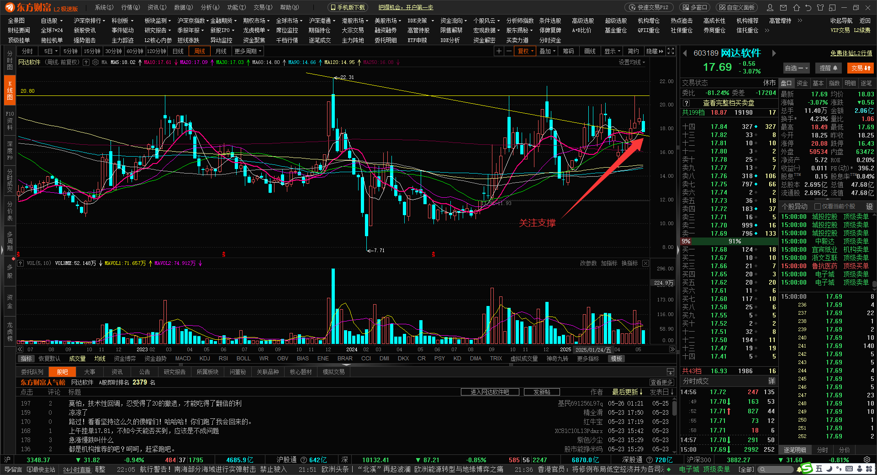Toggle 画线 drawing tools
This screenshot has width=877, height=475.
pos(590,51)
